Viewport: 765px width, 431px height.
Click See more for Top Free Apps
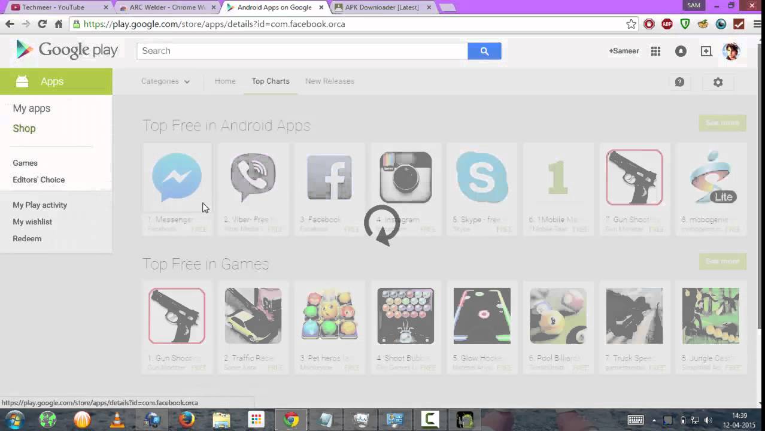[722, 123]
